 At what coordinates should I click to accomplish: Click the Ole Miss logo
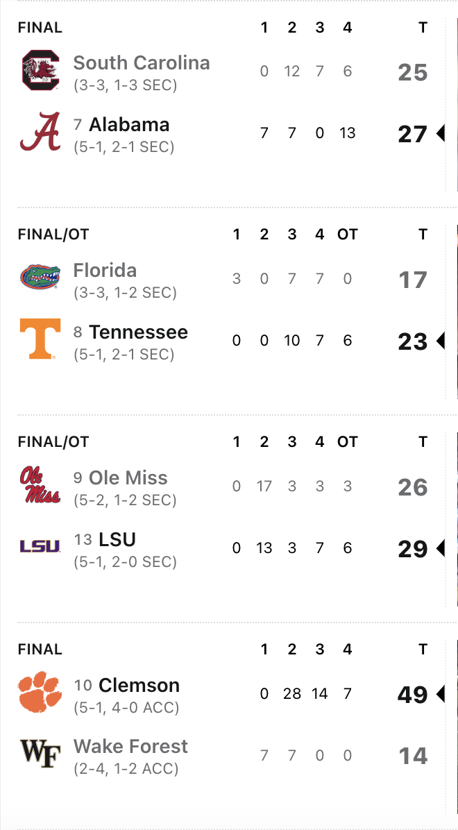point(40,484)
